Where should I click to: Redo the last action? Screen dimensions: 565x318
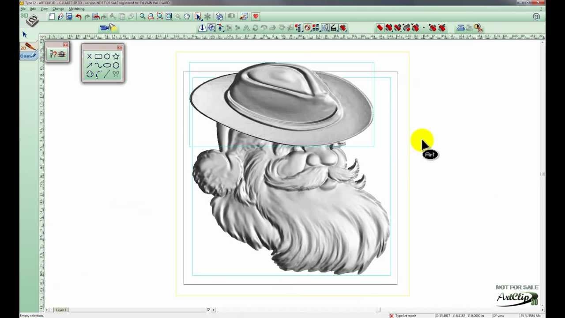[87, 17]
